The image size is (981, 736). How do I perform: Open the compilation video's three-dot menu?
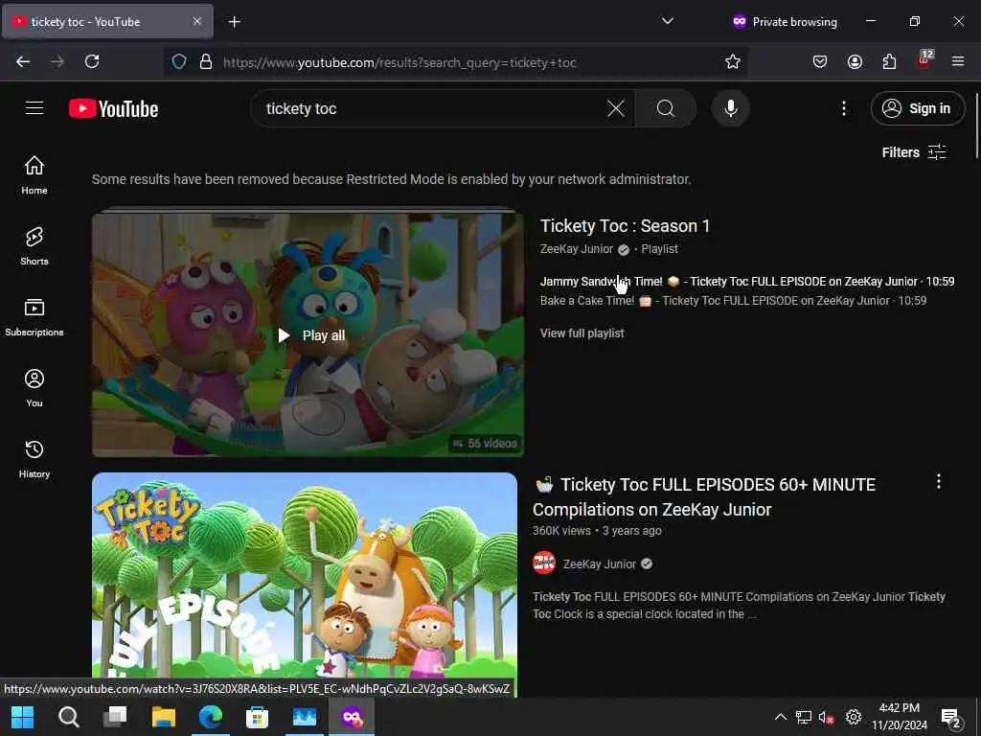coord(939,481)
